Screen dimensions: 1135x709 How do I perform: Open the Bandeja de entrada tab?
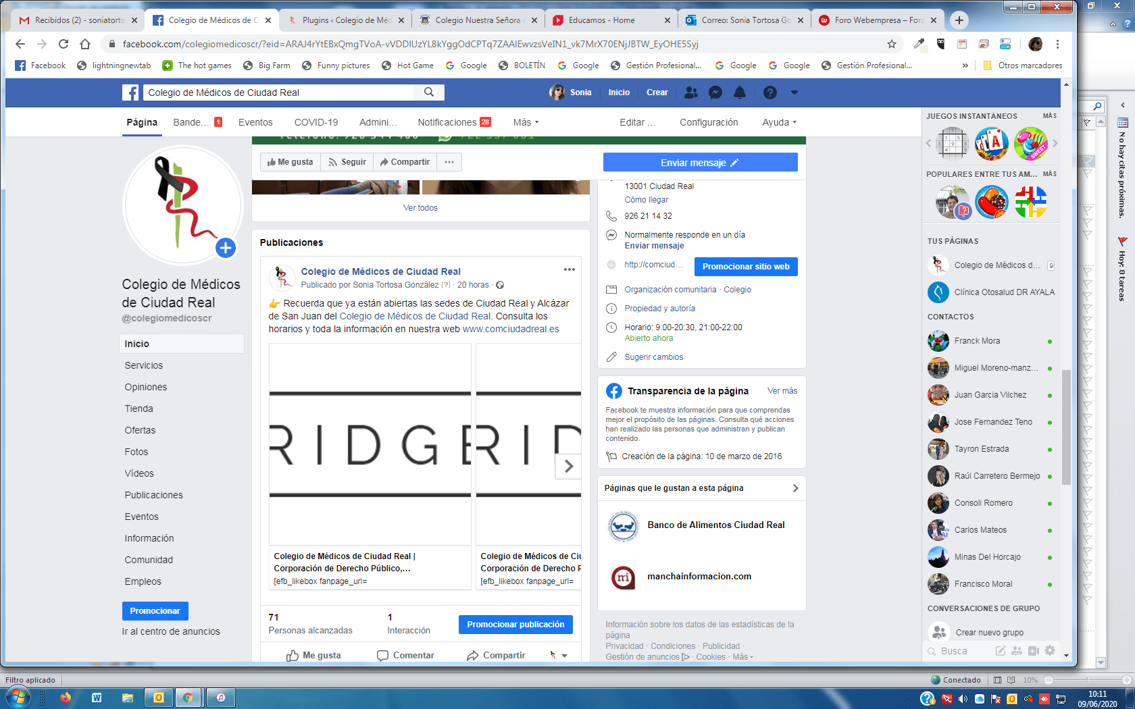pyautogui.click(x=197, y=122)
